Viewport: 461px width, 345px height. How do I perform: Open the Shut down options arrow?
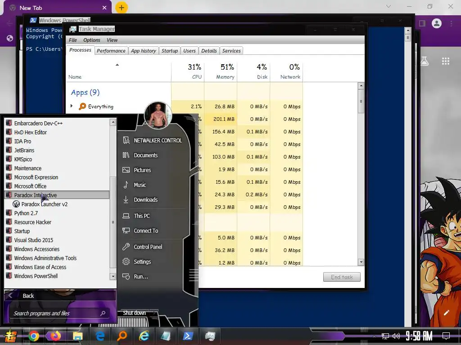[x=155, y=313]
